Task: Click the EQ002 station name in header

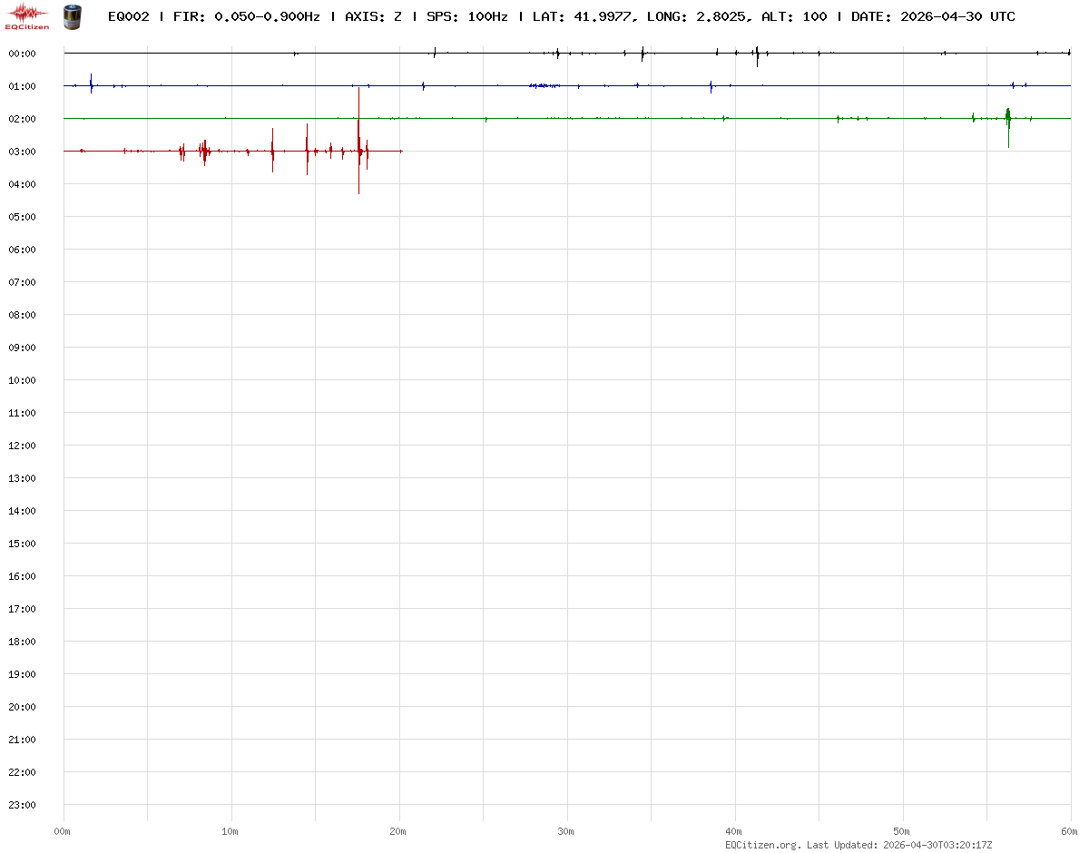Action: tap(128, 16)
